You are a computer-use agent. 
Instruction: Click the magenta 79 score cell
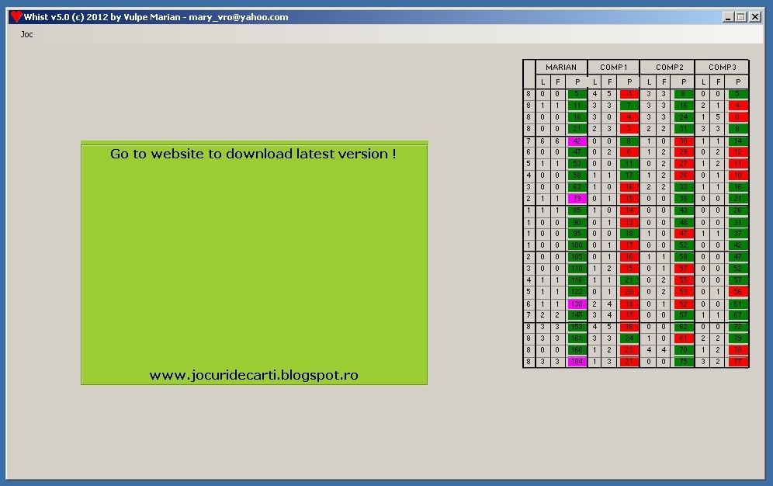(x=577, y=199)
